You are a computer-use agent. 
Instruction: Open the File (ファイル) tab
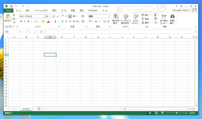click(8, 11)
